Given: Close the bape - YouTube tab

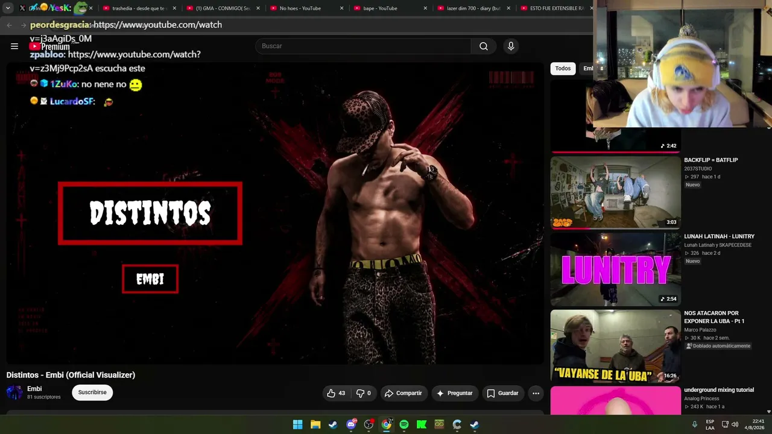Looking at the screenshot, I should click(x=425, y=8).
